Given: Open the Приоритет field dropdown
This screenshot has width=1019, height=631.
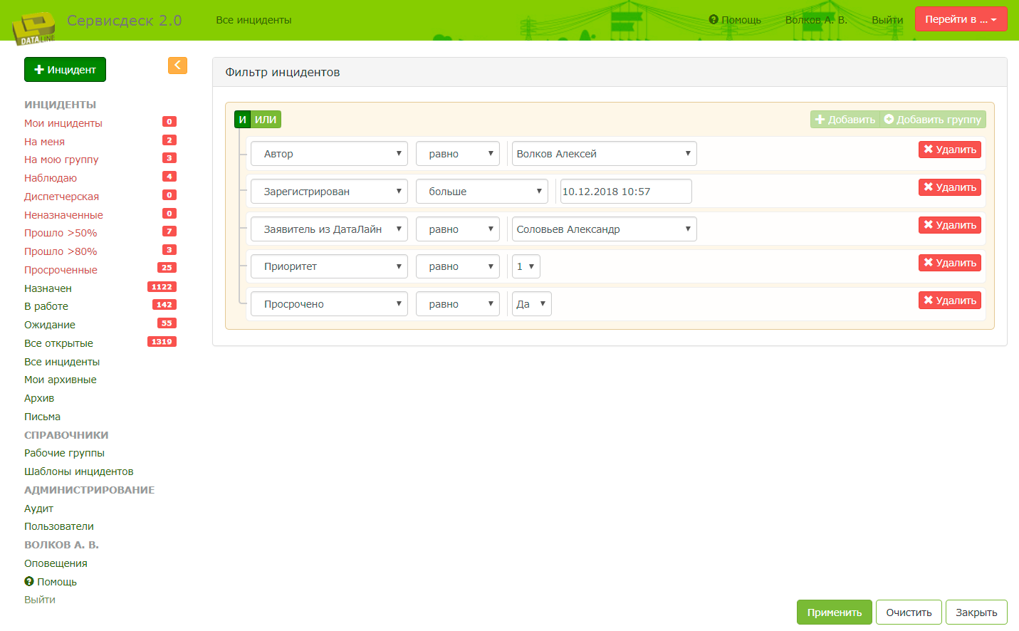Looking at the screenshot, I should point(329,266).
